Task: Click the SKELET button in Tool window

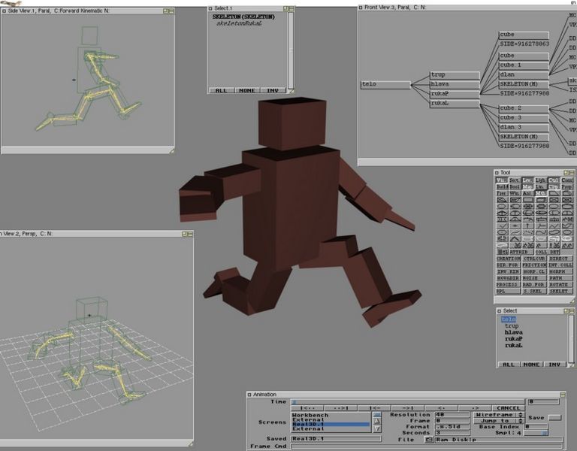Action: pos(560,290)
